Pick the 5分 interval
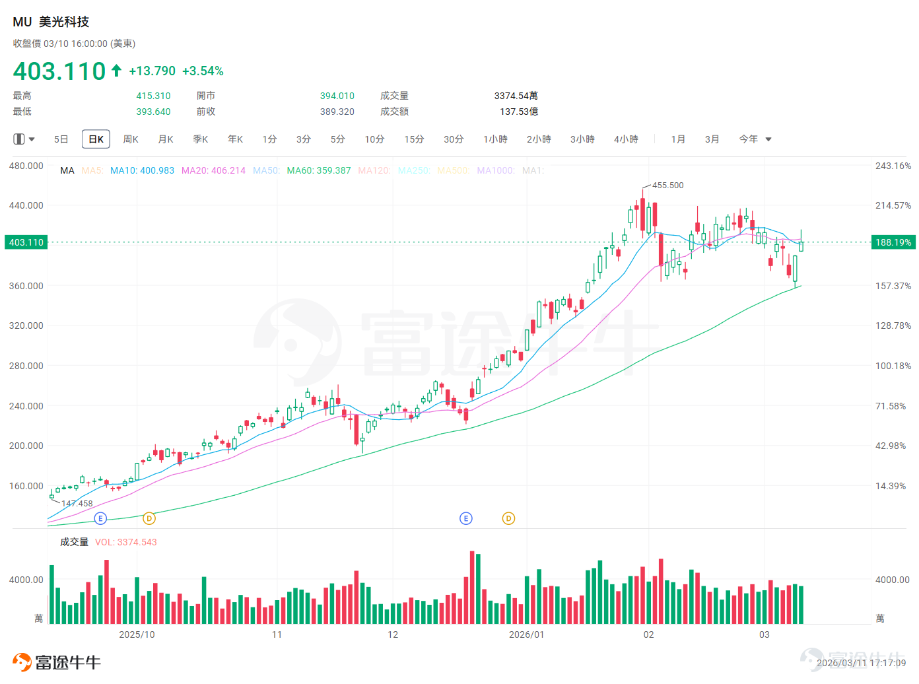Screen dimensions: 919x684 point(338,139)
